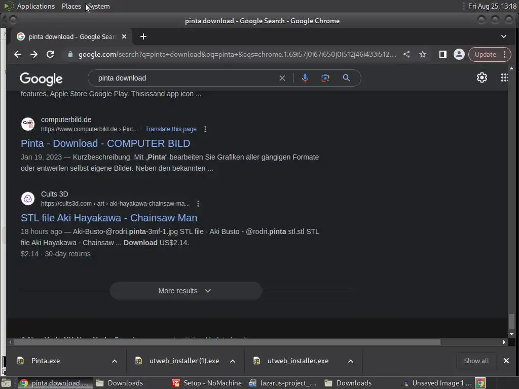Open more options for Cults 3D result
The image size is (519, 389).
198,204
